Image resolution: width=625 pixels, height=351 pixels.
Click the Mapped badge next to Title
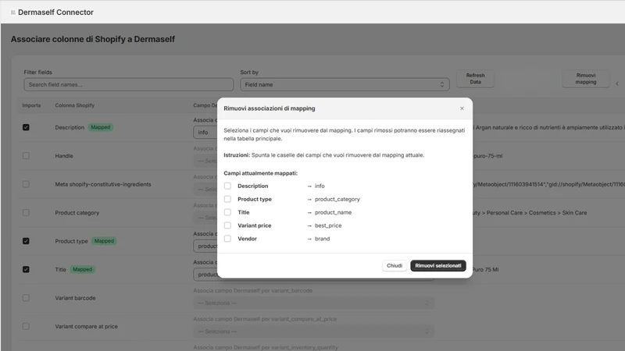click(x=83, y=269)
